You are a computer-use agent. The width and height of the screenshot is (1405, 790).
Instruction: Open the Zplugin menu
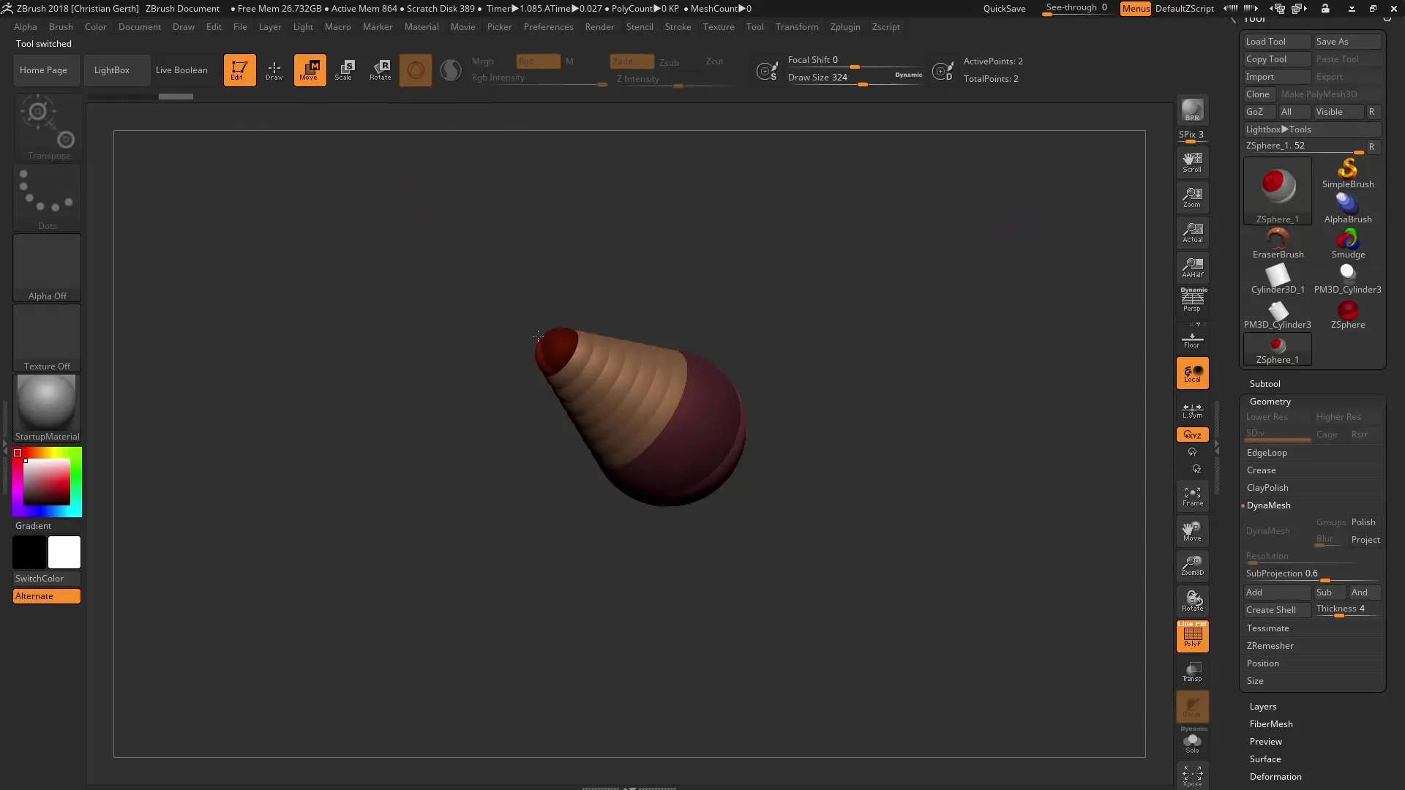(x=844, y=27)
